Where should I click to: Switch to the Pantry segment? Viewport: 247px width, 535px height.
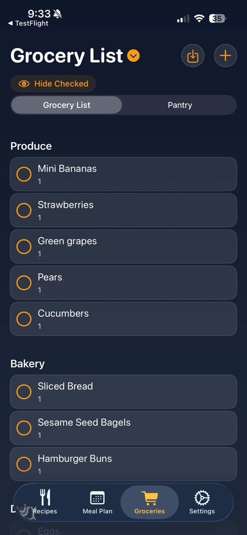180,105
